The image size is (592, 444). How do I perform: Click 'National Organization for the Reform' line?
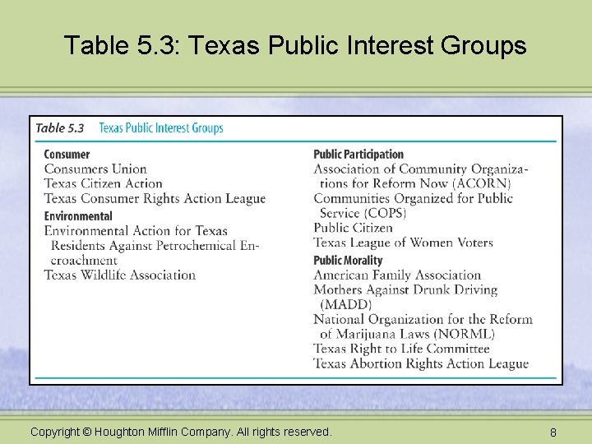[x=423, y=319]
